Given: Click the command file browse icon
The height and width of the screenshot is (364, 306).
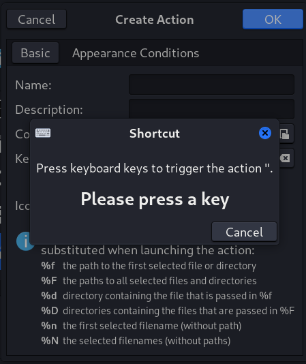Looking at the screenshot, I should tap(287, 134).
